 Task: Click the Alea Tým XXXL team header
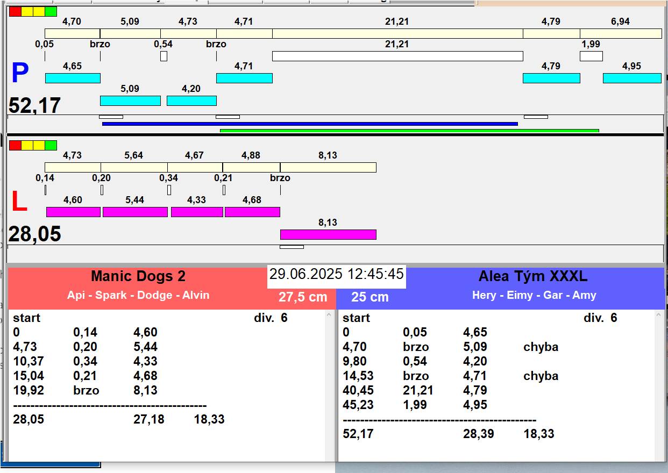(533, 276)
